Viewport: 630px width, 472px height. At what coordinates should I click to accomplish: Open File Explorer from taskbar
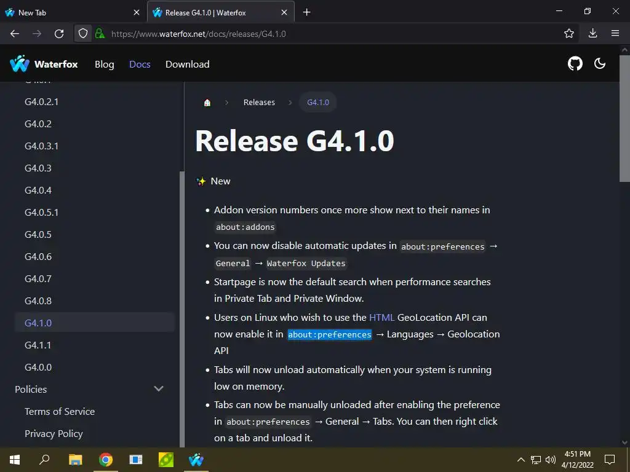(75, 460)
